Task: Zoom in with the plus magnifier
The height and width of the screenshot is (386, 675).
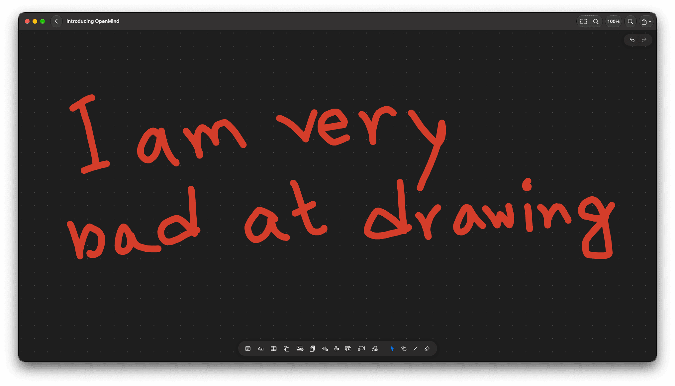Action: point(630,21)
